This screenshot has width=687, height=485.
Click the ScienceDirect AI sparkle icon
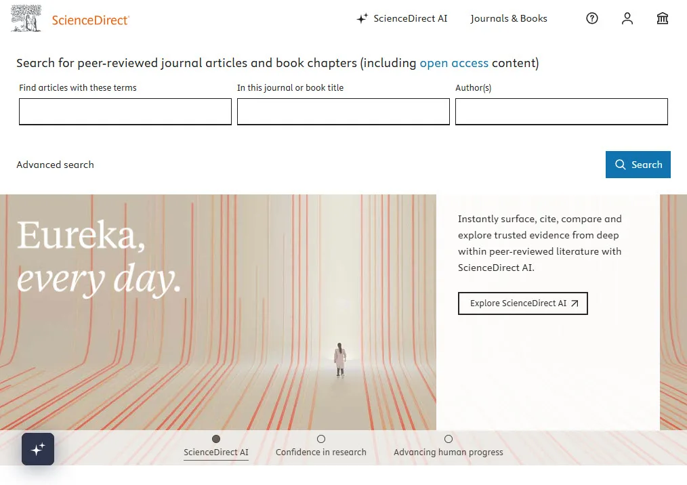362,18
